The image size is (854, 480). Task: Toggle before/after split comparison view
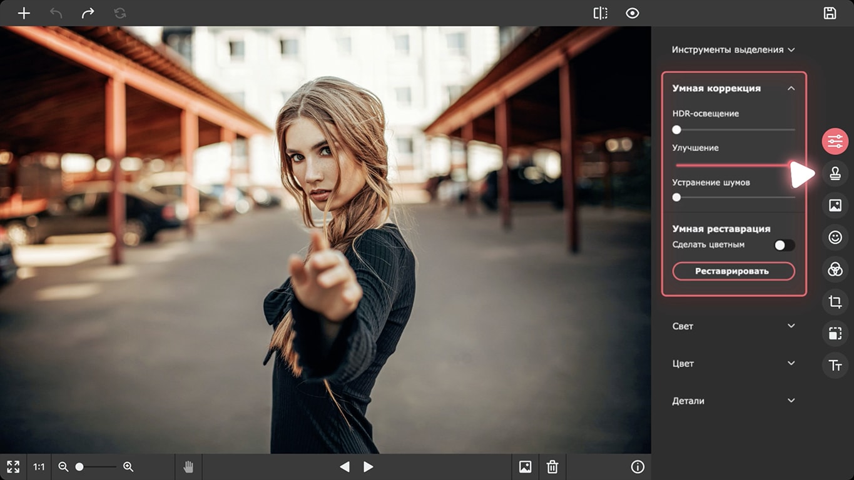(x=600, y=13)
